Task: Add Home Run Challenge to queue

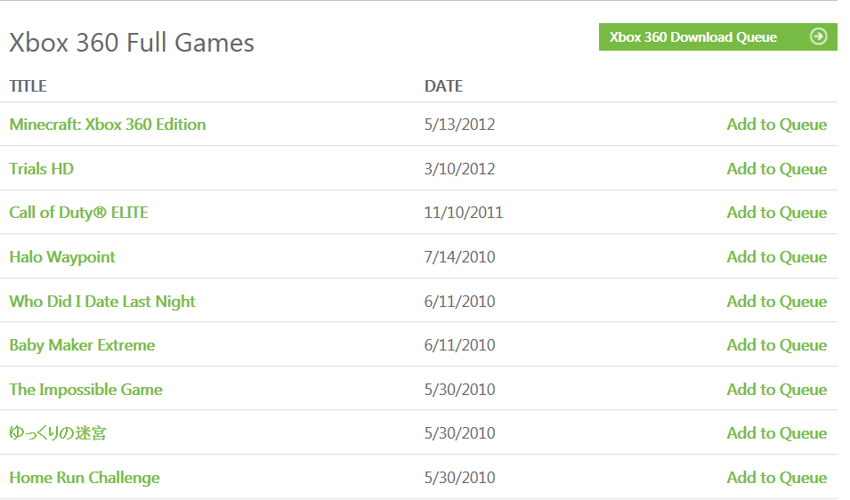Action: point(776,478)
